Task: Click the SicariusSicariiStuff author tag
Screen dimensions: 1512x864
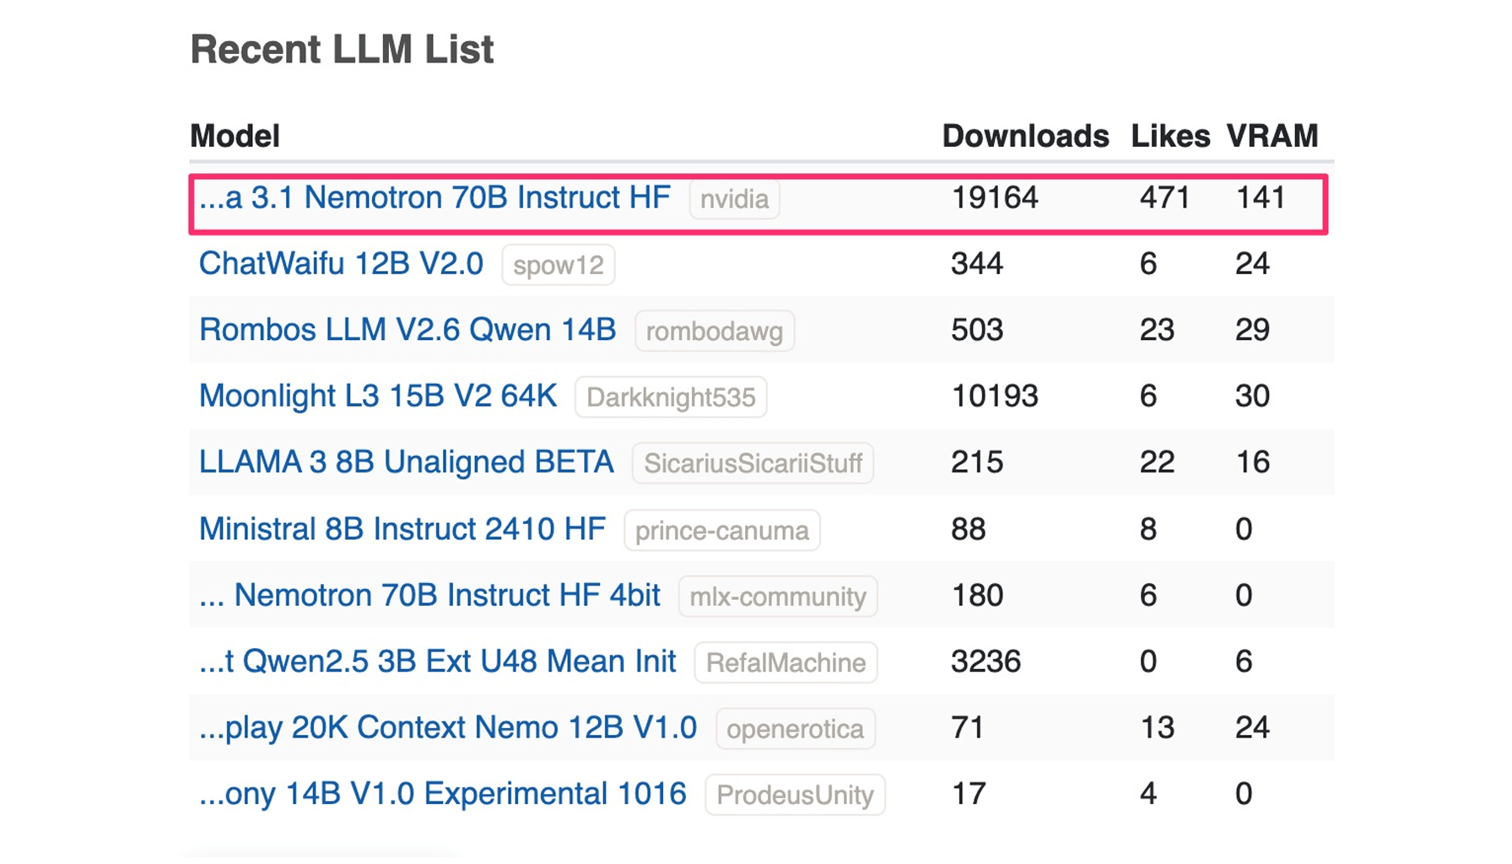Action: [x=753, y=463]
